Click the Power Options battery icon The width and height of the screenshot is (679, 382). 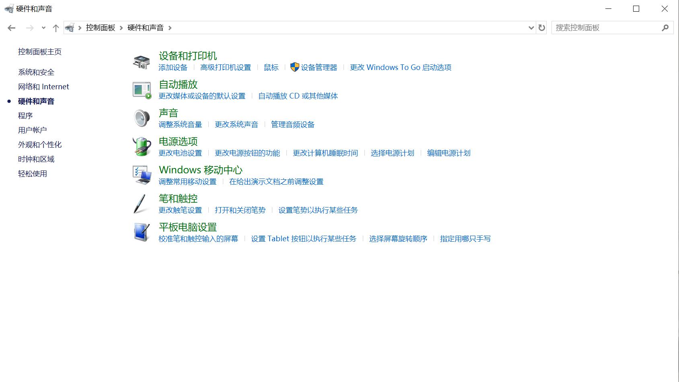[142, 146]
